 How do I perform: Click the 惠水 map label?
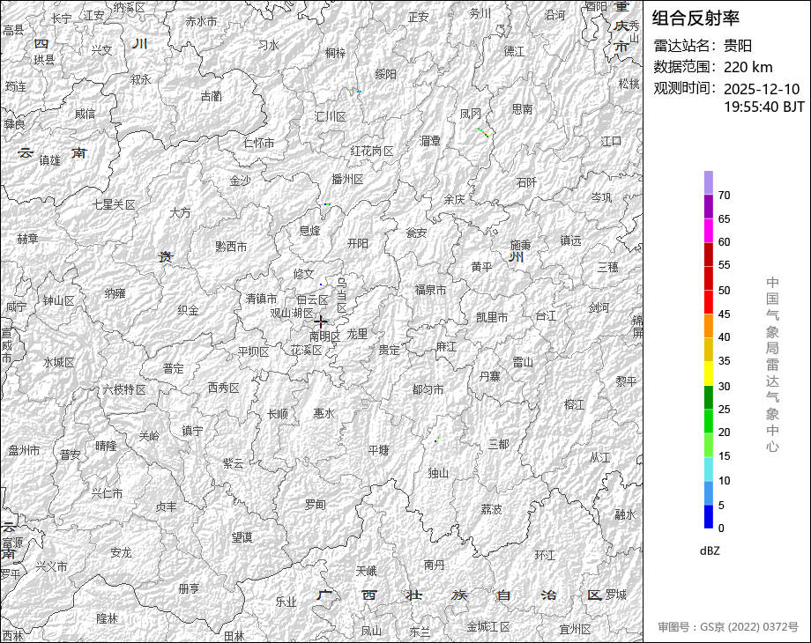(x=324, y=413)
